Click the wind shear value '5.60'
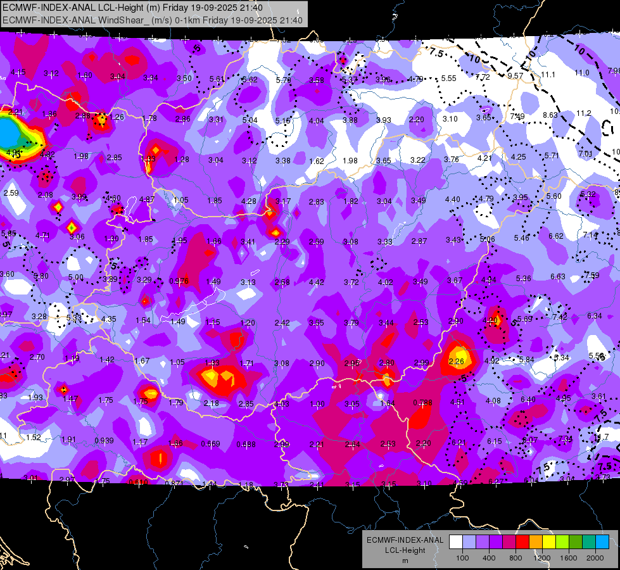 point(554,196)
